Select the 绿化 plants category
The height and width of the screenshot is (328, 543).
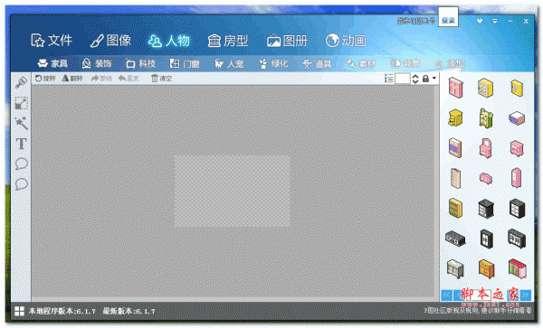click(x=273, y=63)
